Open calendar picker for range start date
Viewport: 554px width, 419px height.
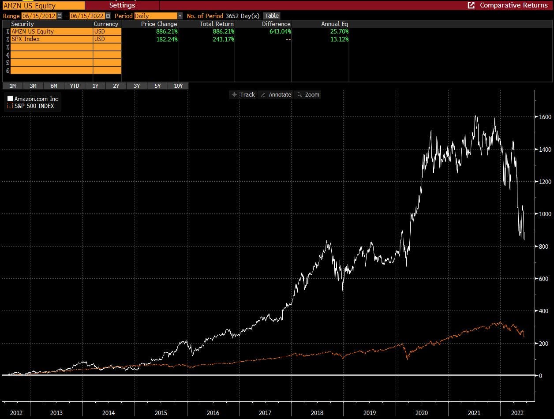coord(60,16)
